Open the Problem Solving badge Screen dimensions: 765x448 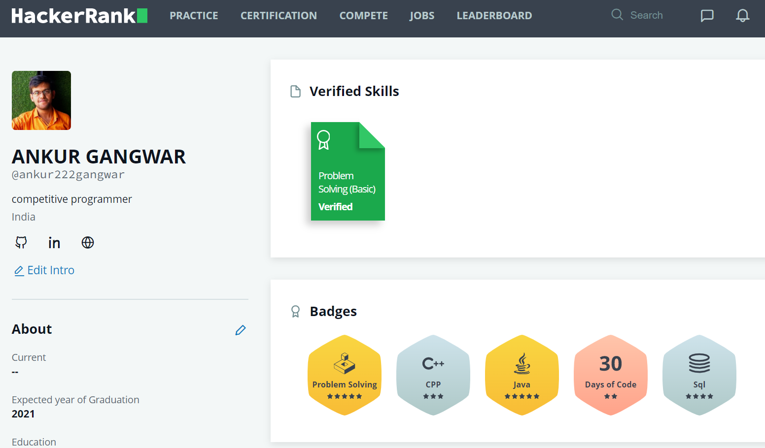[x=345, y=375]
